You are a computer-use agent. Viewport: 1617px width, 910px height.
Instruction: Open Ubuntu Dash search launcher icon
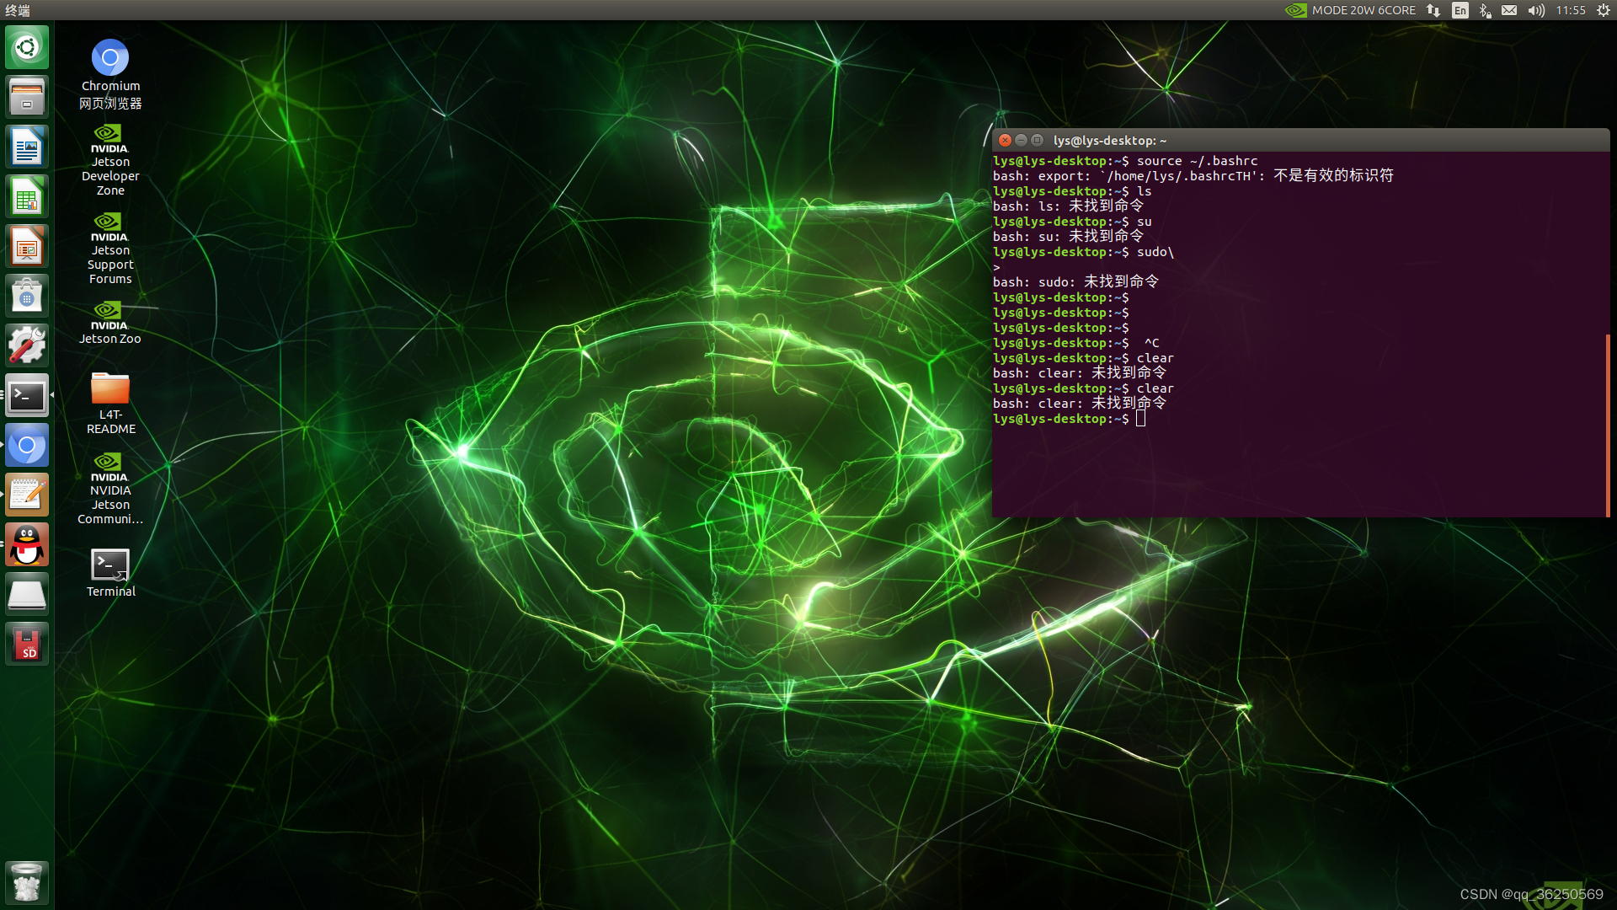tap(27, 47)
